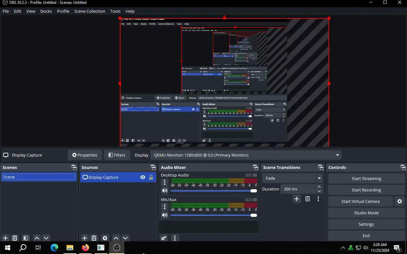Decrease transition duration with down arrow
Viewport: 407px width, 254px height.
click(x=319, y=191)
